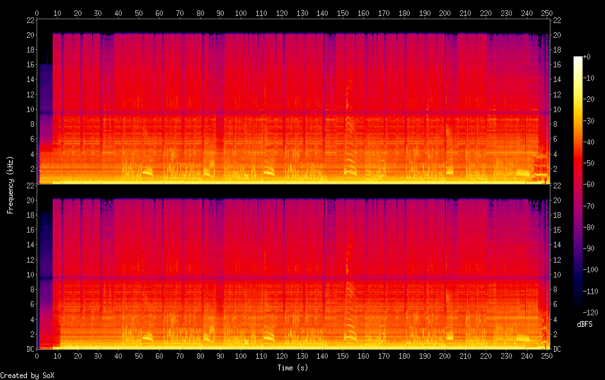The height and width of the screenshot is (380, 605).
Task: Click the DC label left of lower channel
Action: [30, 349]
